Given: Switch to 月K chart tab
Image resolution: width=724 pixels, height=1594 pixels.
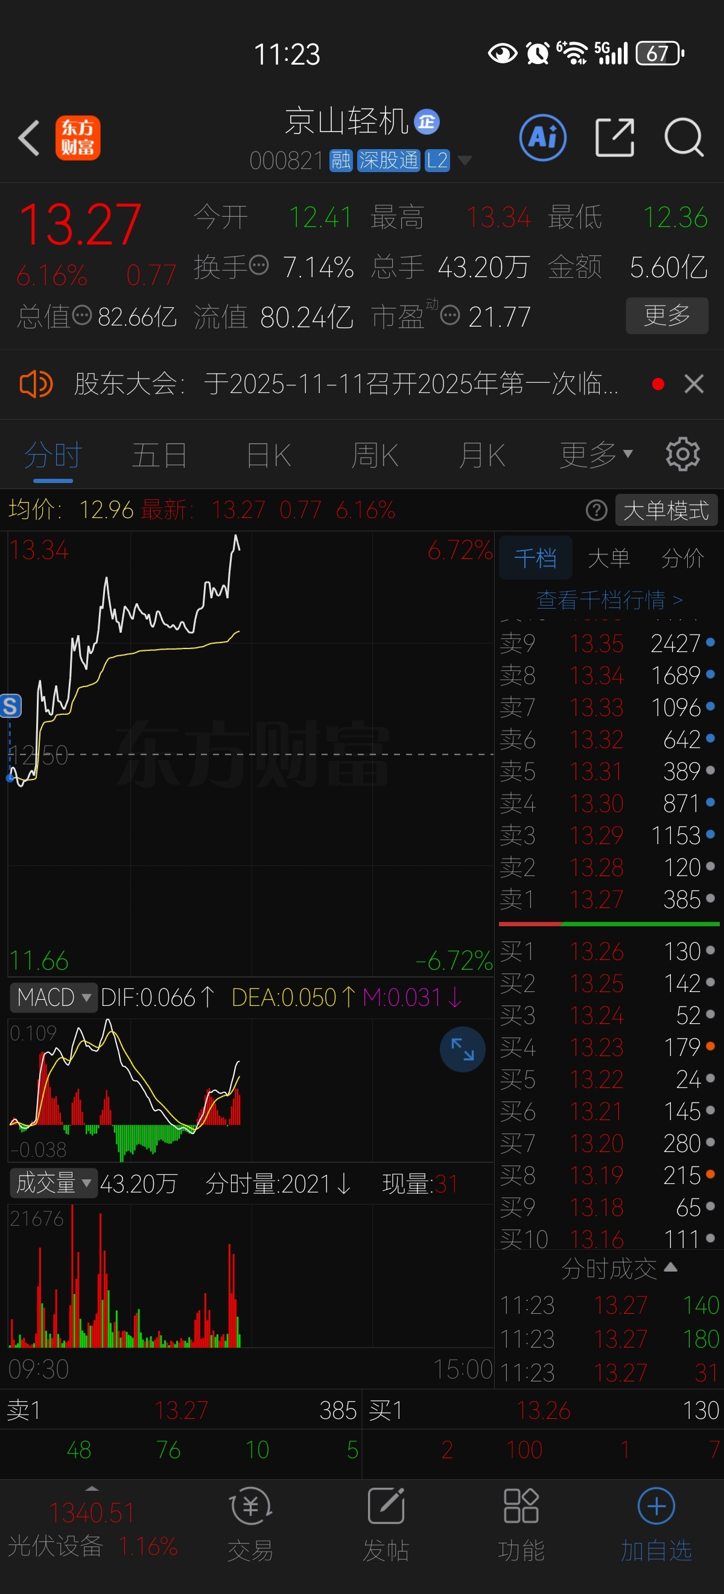Looking at the screenshot, I should coord(481,455).
